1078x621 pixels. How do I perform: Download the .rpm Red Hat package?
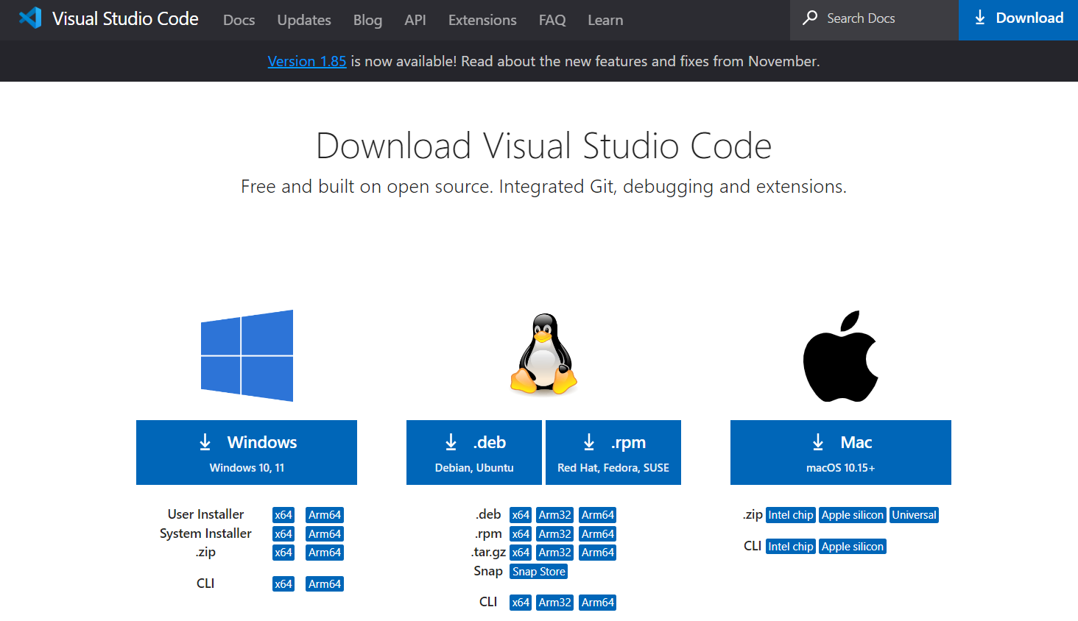click(x=613, y=453)
